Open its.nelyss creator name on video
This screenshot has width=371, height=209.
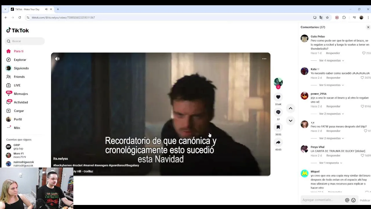click(61, 159)
